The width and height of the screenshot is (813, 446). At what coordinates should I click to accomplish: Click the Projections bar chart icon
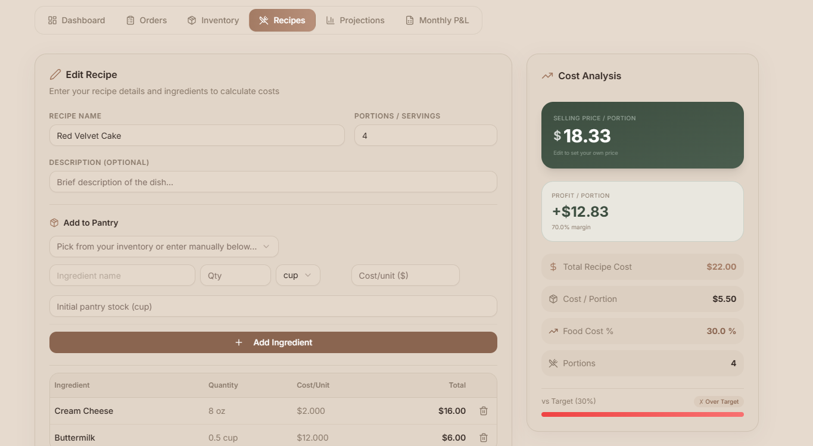point(331,20)
